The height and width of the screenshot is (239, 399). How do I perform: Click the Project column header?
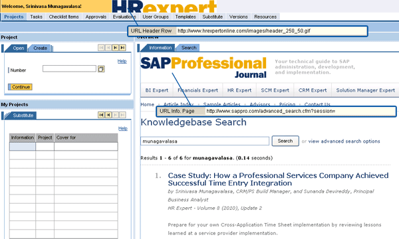(45, 137)
